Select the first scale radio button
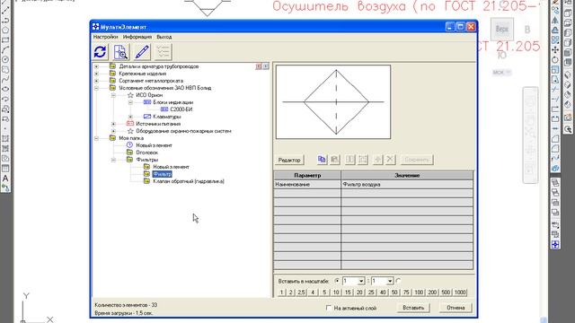Screen dimensions: 575x323 coord(337,281)
